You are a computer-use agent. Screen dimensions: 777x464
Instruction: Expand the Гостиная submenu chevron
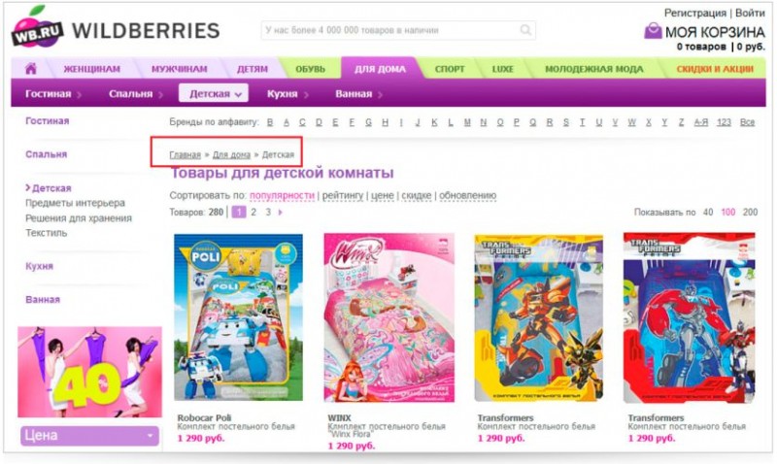(80, 94)
